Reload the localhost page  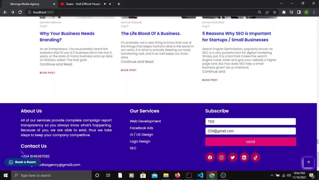click(20, 12)
